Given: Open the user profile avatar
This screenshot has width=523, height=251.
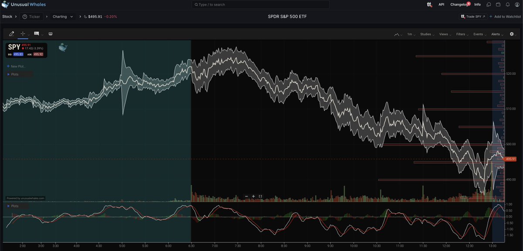Looking at the screenshot, I should pos(517,4).
